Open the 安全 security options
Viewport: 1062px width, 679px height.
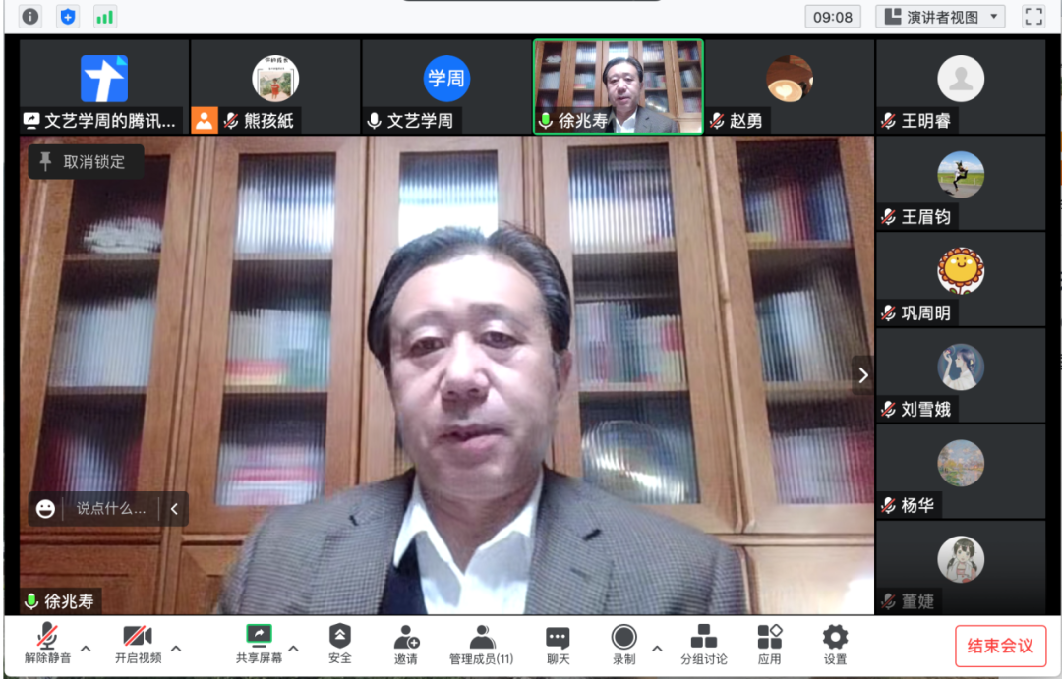[x=340, y=644]
